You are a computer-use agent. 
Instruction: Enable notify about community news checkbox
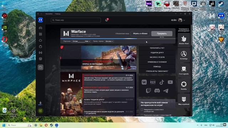tap(142, 110)
